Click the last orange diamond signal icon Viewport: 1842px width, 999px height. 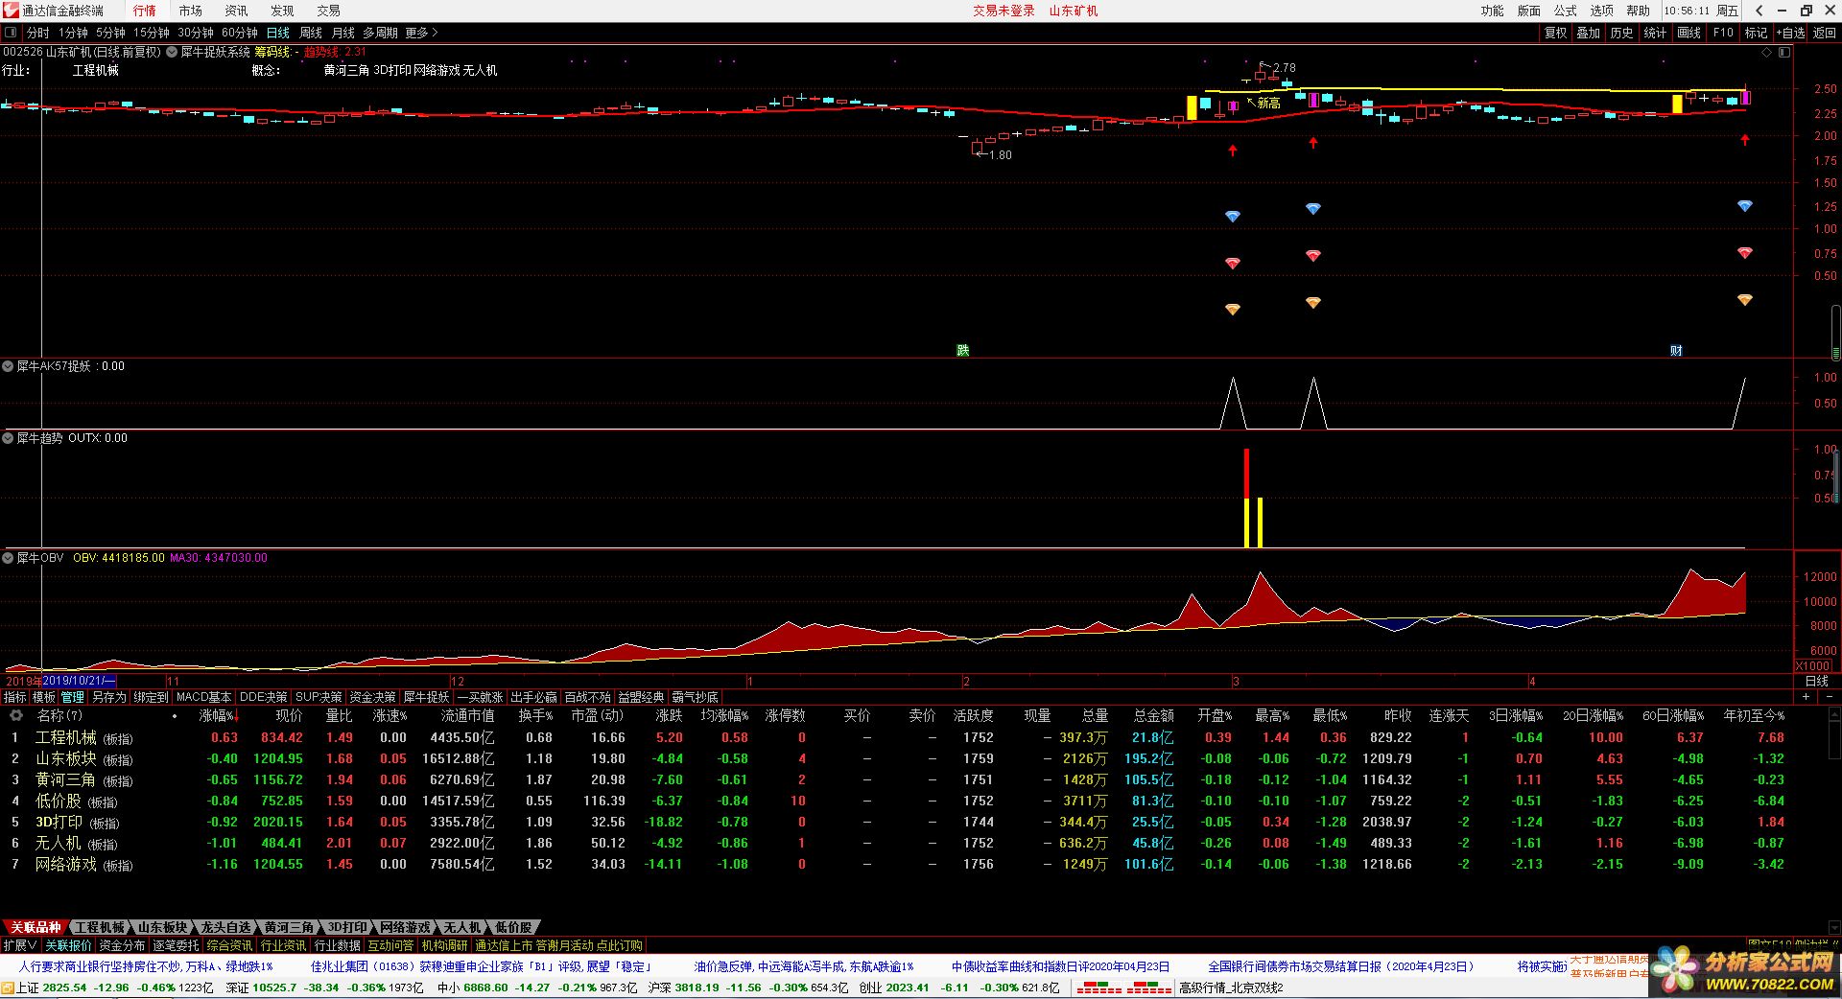tap(1745, 300)
